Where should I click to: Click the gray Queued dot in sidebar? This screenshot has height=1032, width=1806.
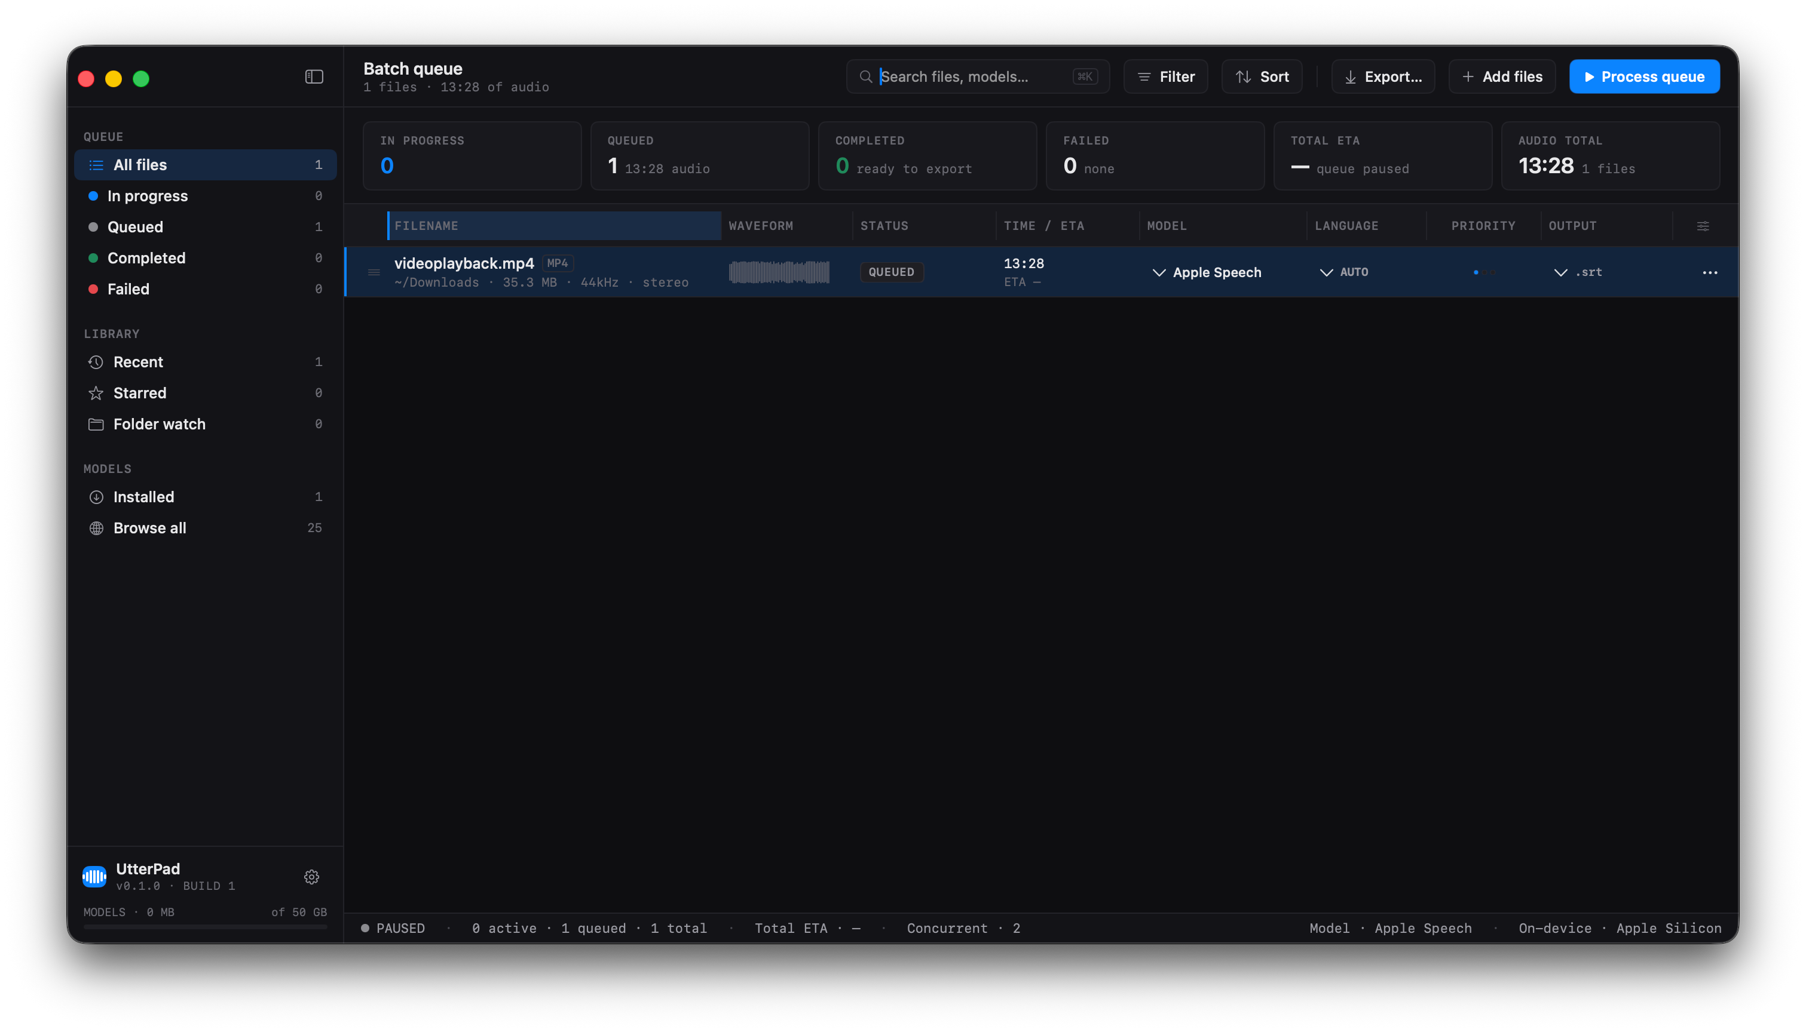pyautogui.click(x=93, y=227)
